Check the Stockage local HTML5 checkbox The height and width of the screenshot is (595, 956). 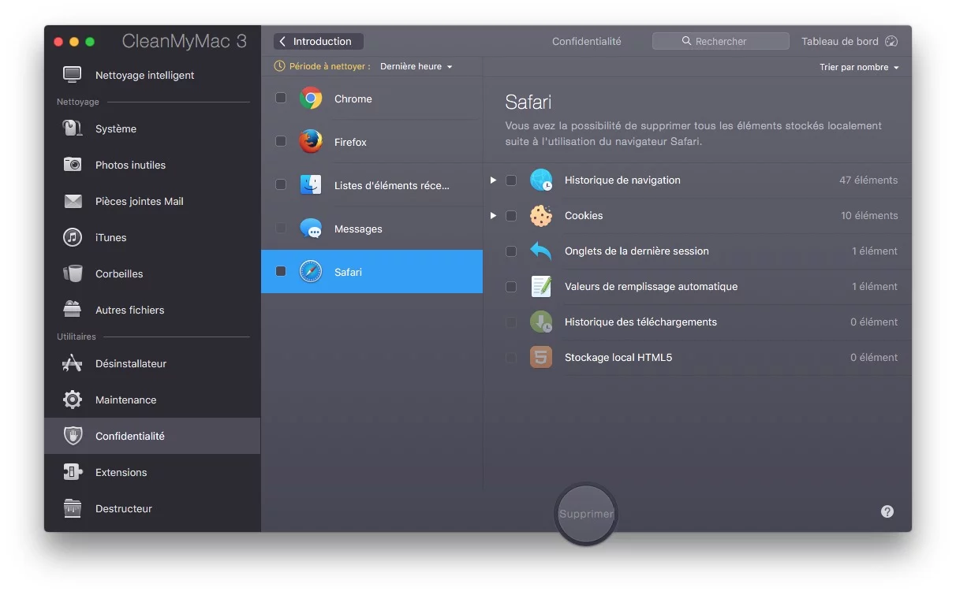[511, 358]
